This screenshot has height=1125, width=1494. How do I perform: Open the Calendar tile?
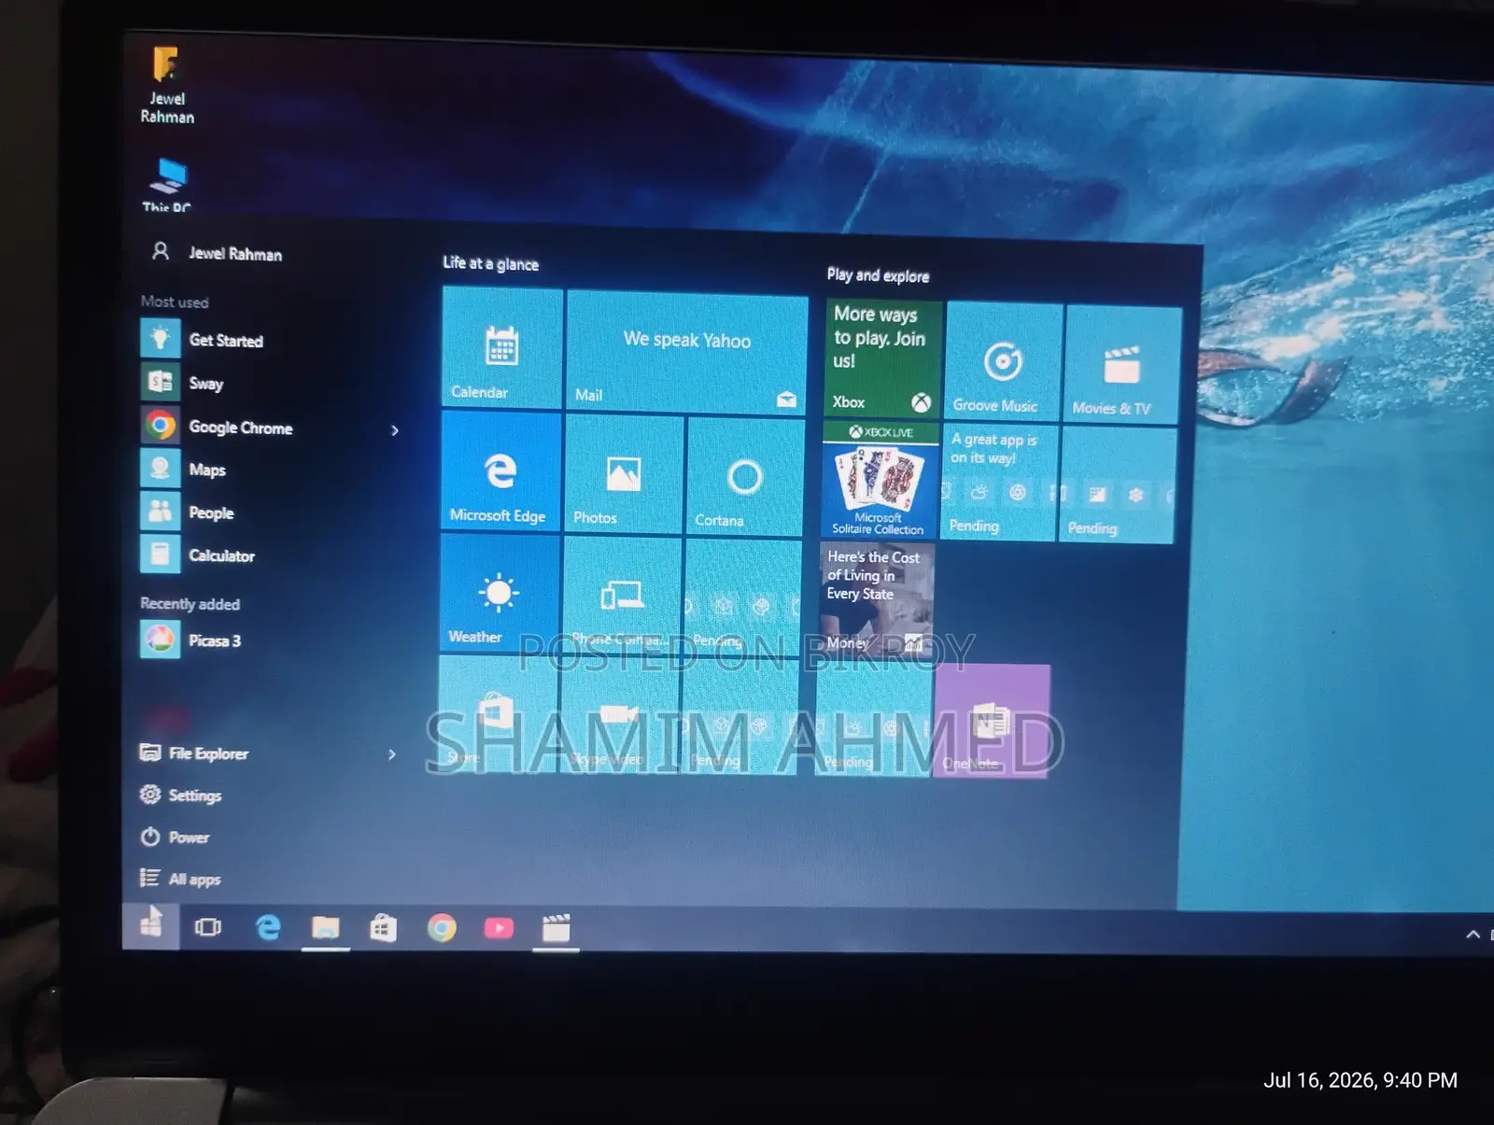[x=502, y=347]
